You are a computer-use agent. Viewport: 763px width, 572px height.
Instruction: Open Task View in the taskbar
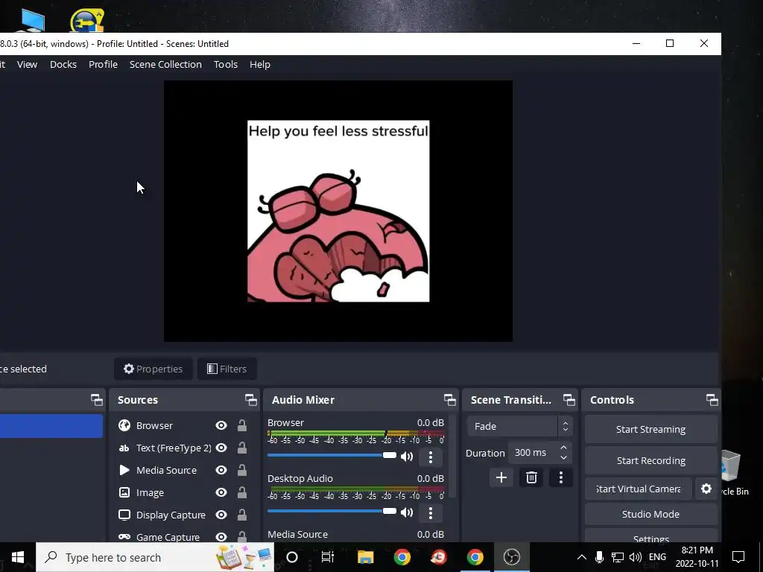tap(329, 557)
